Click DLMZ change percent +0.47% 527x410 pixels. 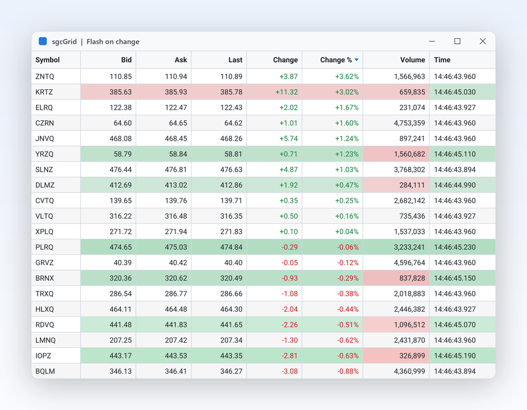click(x=332, y=185)
